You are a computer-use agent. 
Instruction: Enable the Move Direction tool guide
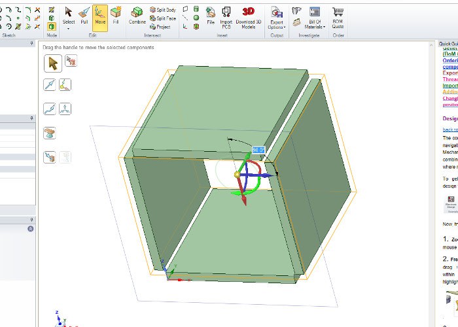point(49,84)
